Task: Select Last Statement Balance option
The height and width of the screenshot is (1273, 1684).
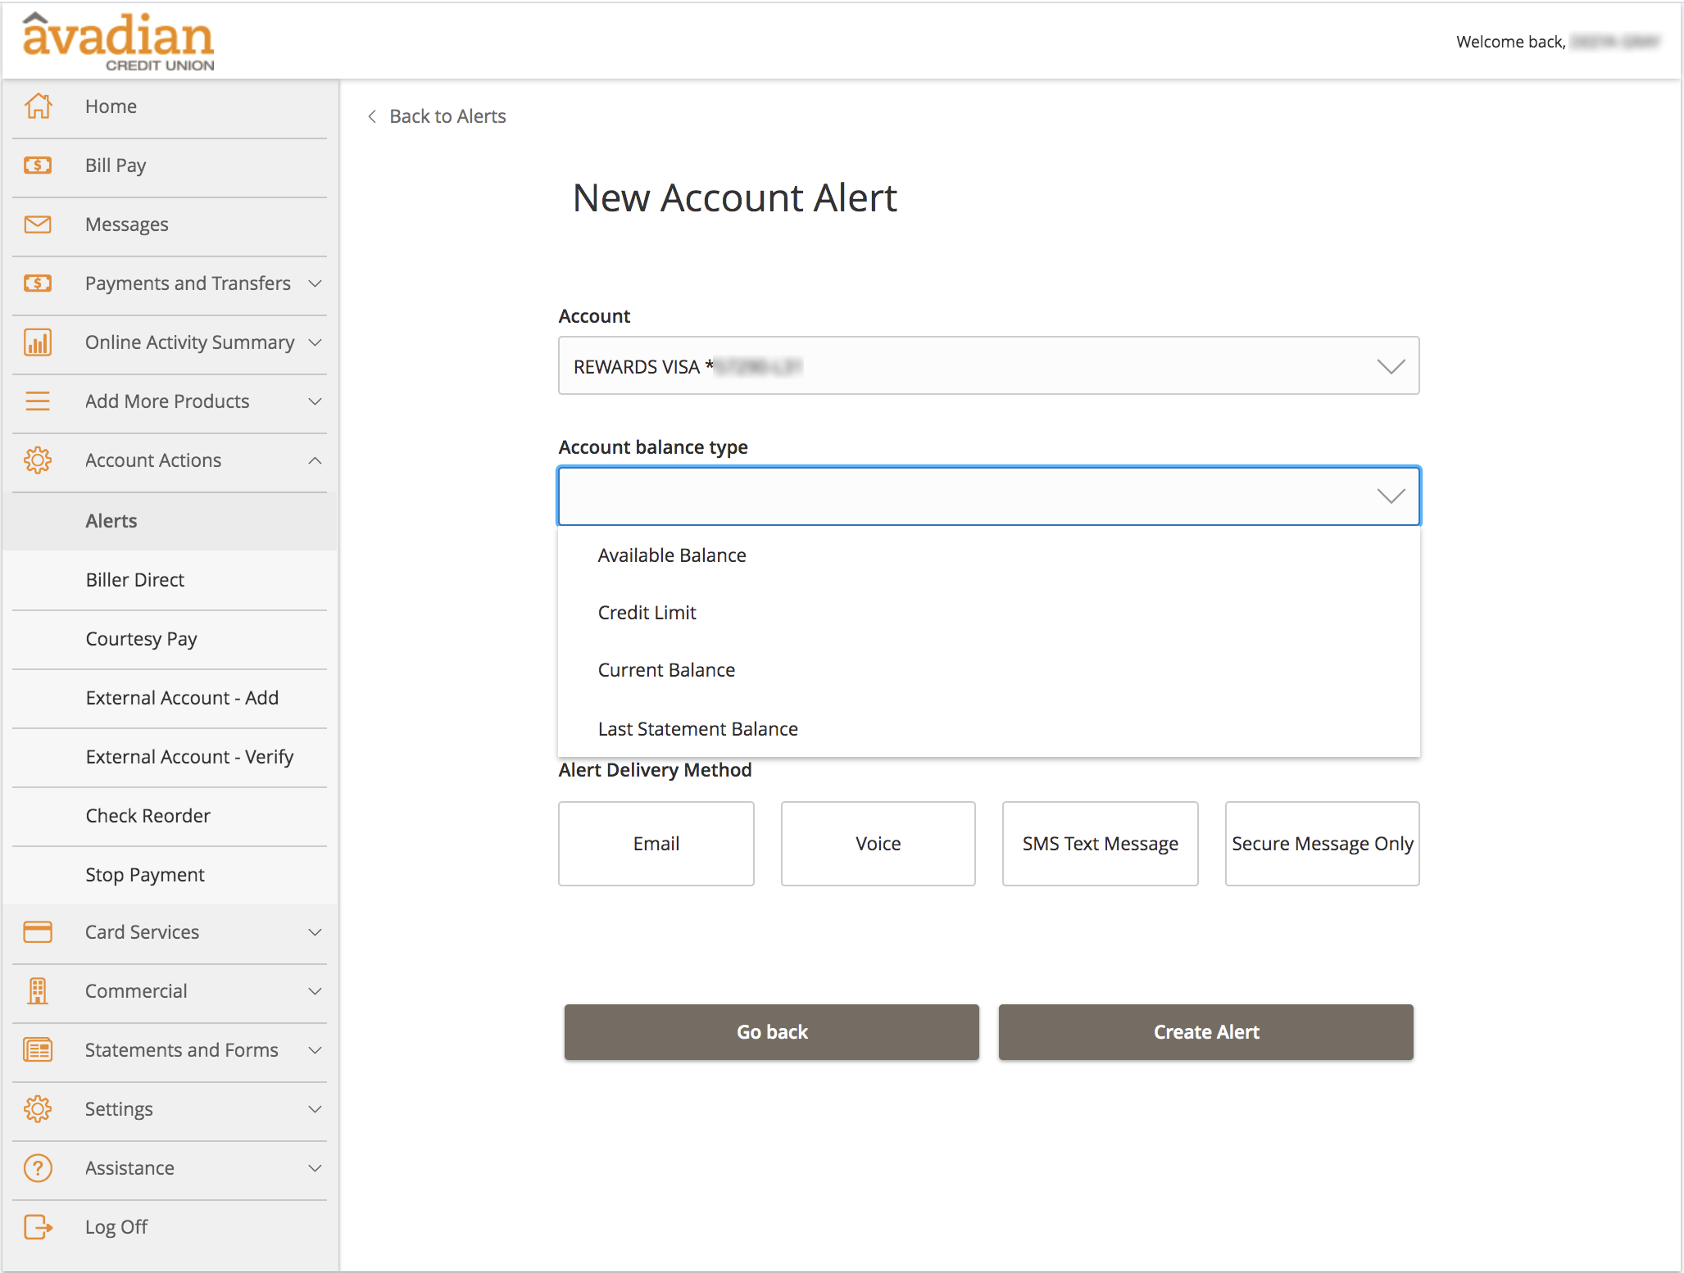Action: [697, 727]
